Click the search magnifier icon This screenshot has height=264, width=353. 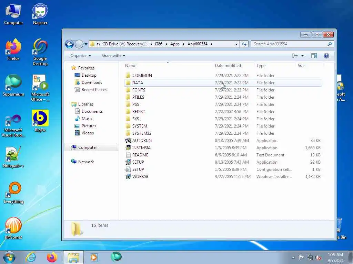tap(330, 44)
